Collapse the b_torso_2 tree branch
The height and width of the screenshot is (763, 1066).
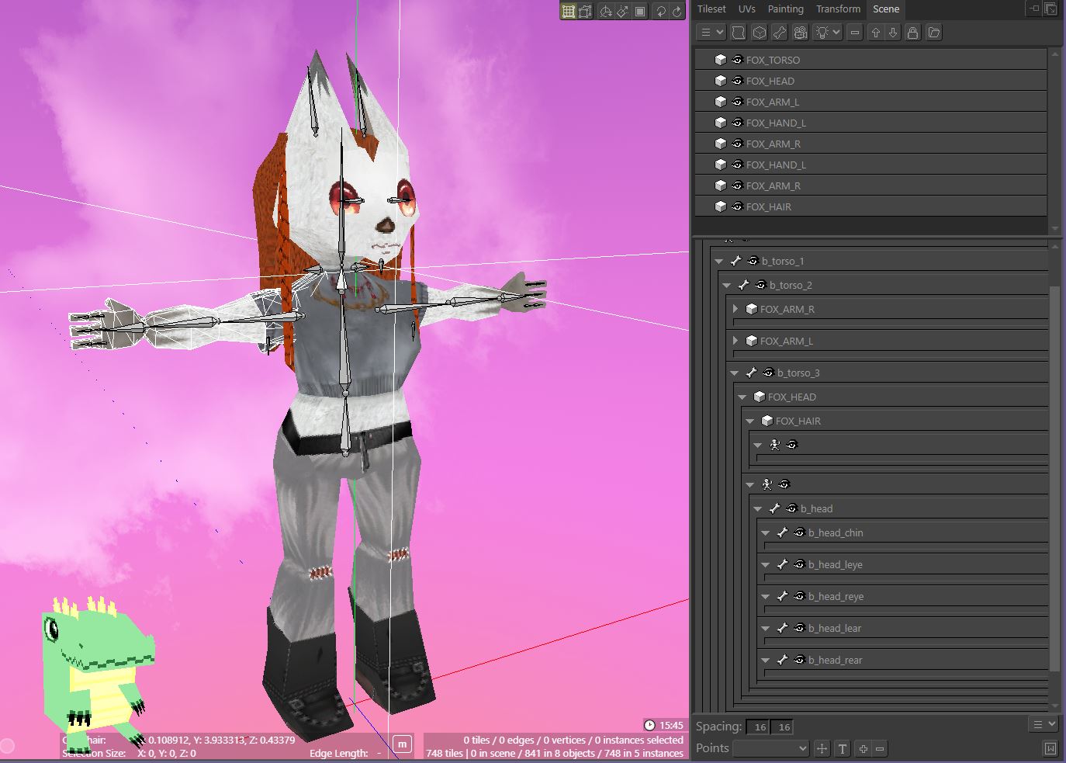[727, 285]
